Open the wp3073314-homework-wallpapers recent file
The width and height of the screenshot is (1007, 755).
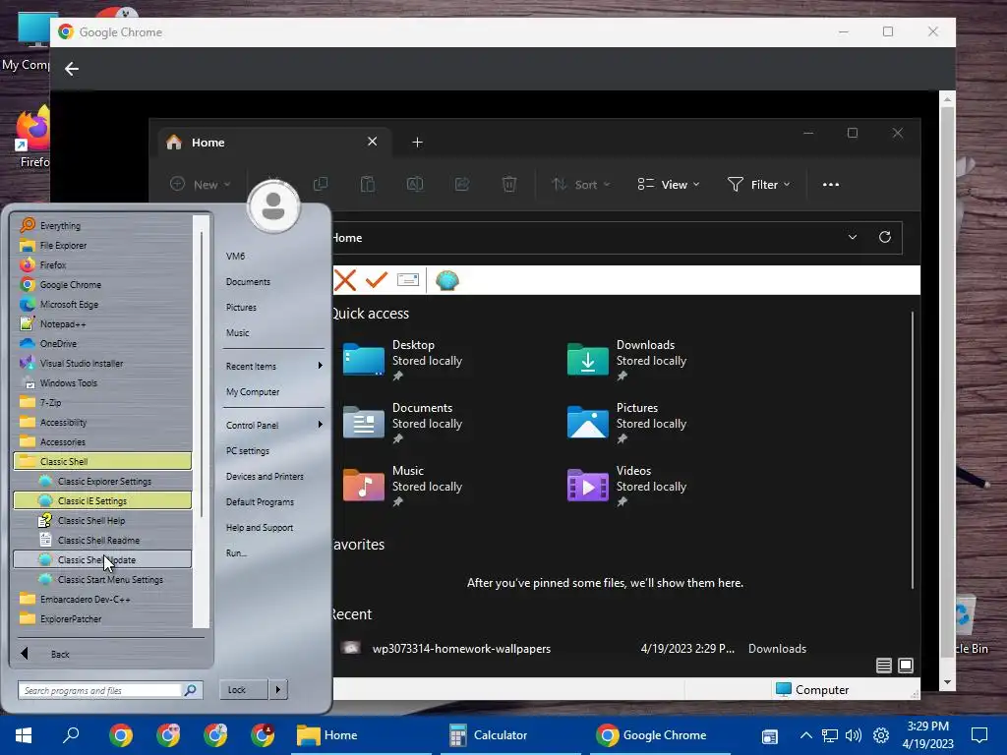[x=461, y=649]
